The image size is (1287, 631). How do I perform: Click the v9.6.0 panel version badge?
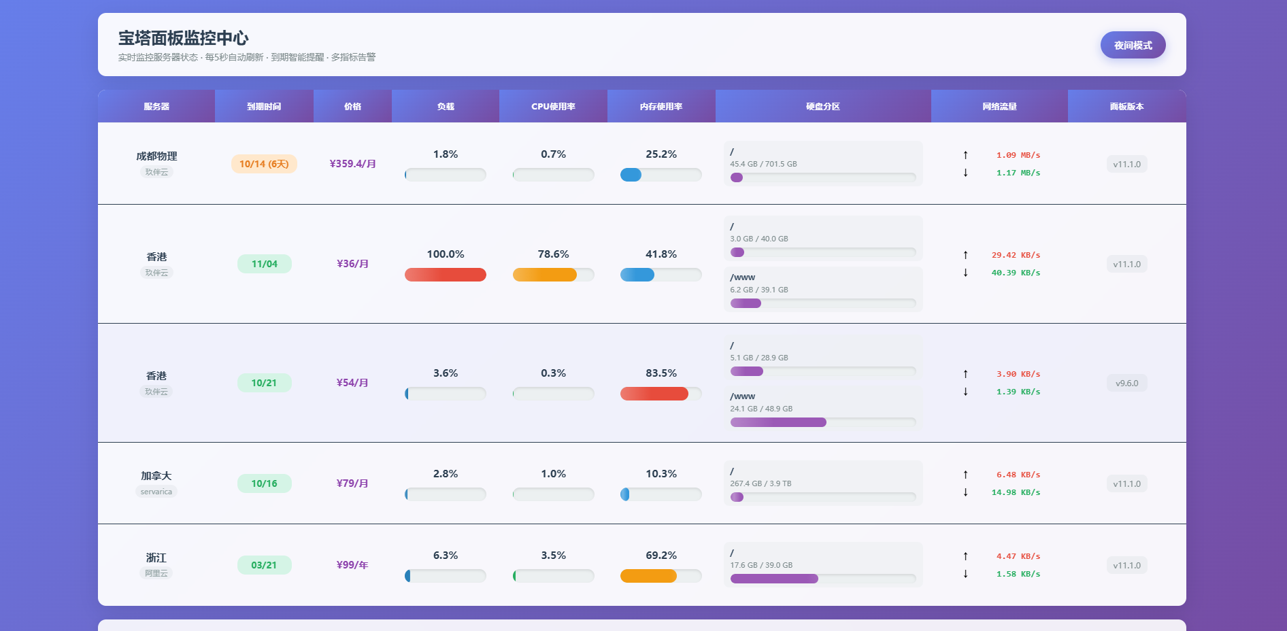(1126, 383)
